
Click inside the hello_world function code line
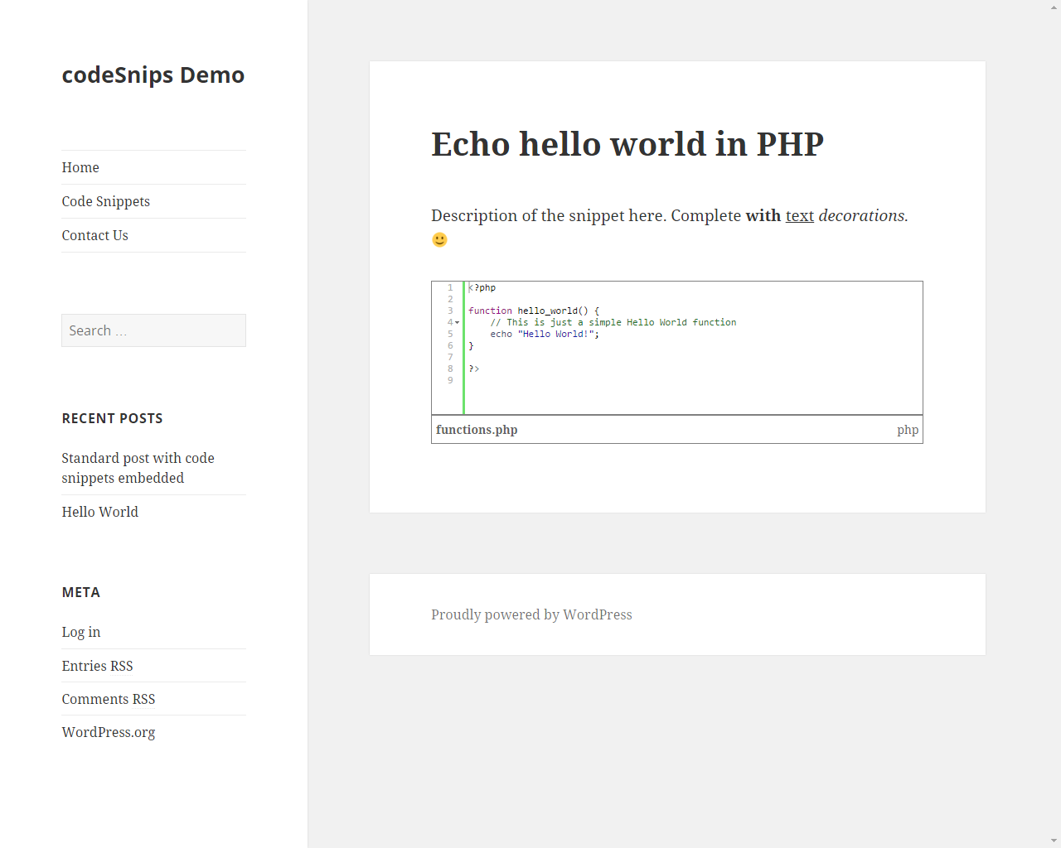534,311
